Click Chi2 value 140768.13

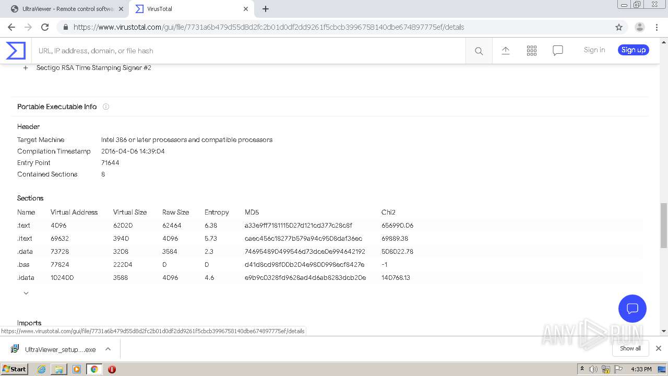pos(396,278)
